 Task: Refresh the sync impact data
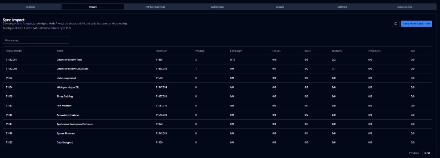pyautogui.click(x=396, y=24)
